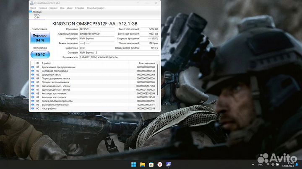Click the CrystalDiskInfo taskbar icon
The width and height of the screenshot is (302, 169).
pyautogui.click(x=168, y=164)
